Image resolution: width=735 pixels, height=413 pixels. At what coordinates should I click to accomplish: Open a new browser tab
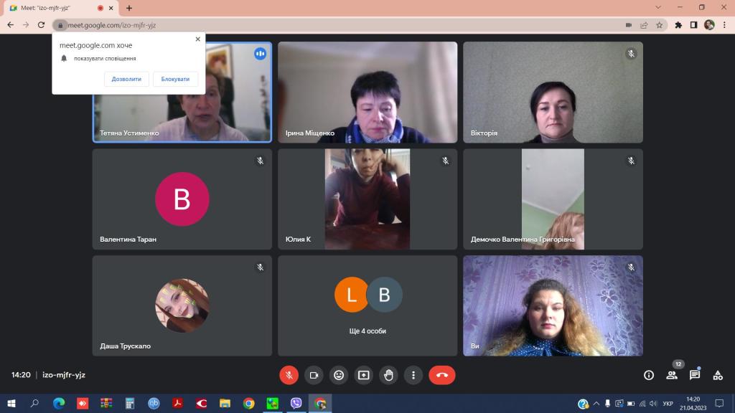pos(129,8)
